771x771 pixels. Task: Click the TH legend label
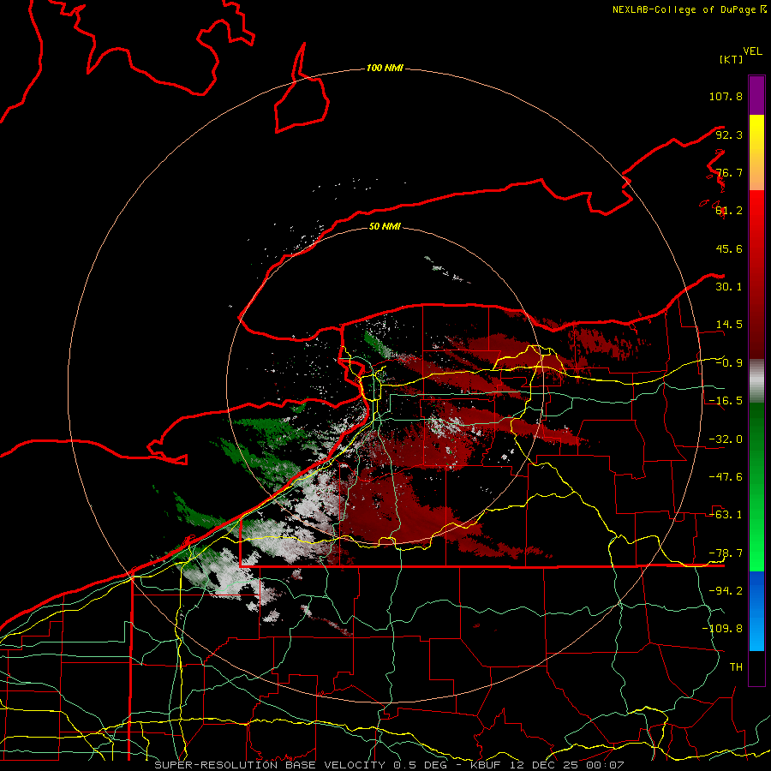click(x=736, y=667)
